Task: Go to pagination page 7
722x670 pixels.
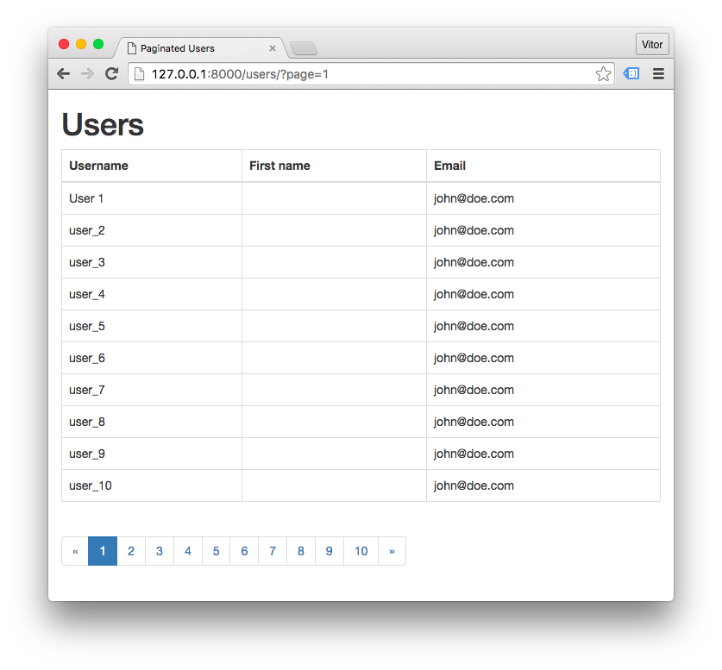Action: click(x=273, y=551)
